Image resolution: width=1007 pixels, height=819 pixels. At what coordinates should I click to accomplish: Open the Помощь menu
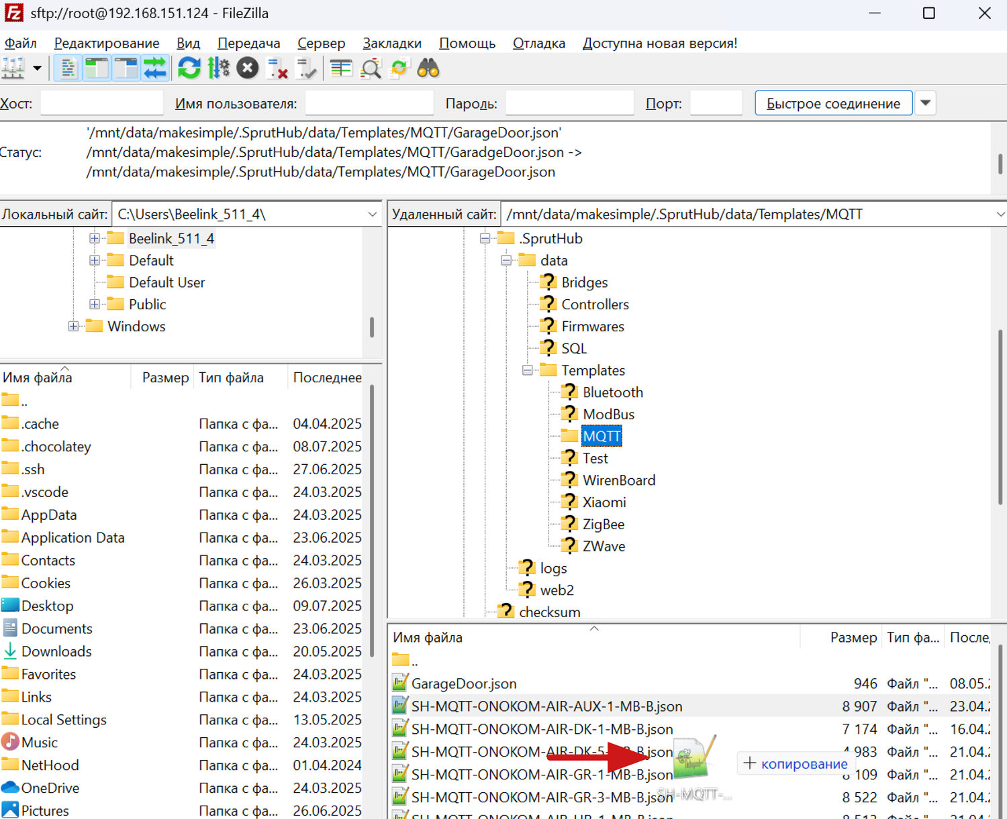tap(467, 43)
